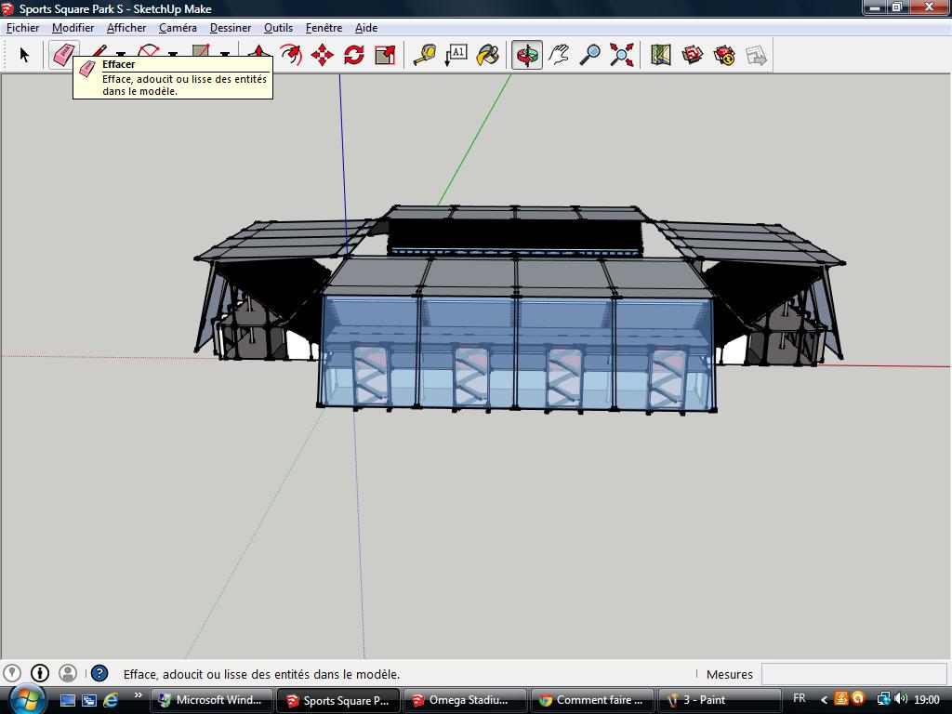Switch to Omega Stadium taskbar window

[465, 700]
